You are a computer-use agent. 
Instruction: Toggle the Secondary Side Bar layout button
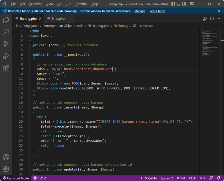click(184, 4)
